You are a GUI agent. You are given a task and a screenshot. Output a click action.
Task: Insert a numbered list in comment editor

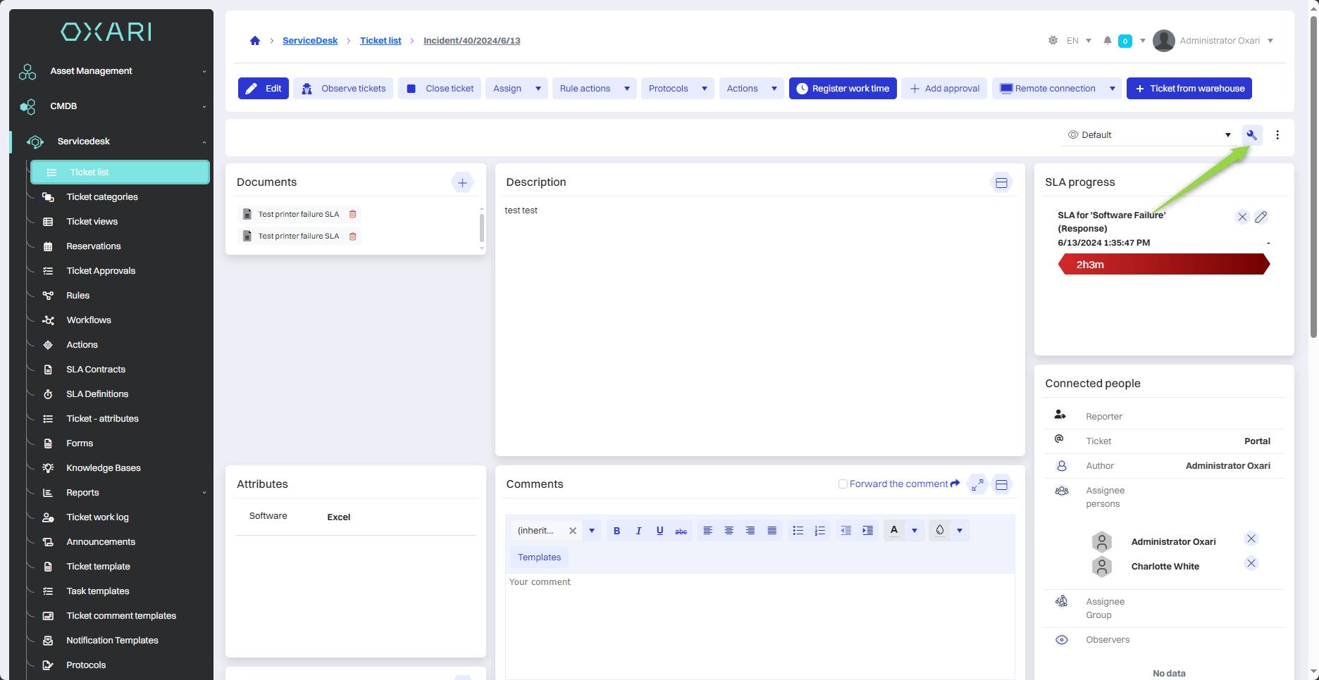(819, 531)
